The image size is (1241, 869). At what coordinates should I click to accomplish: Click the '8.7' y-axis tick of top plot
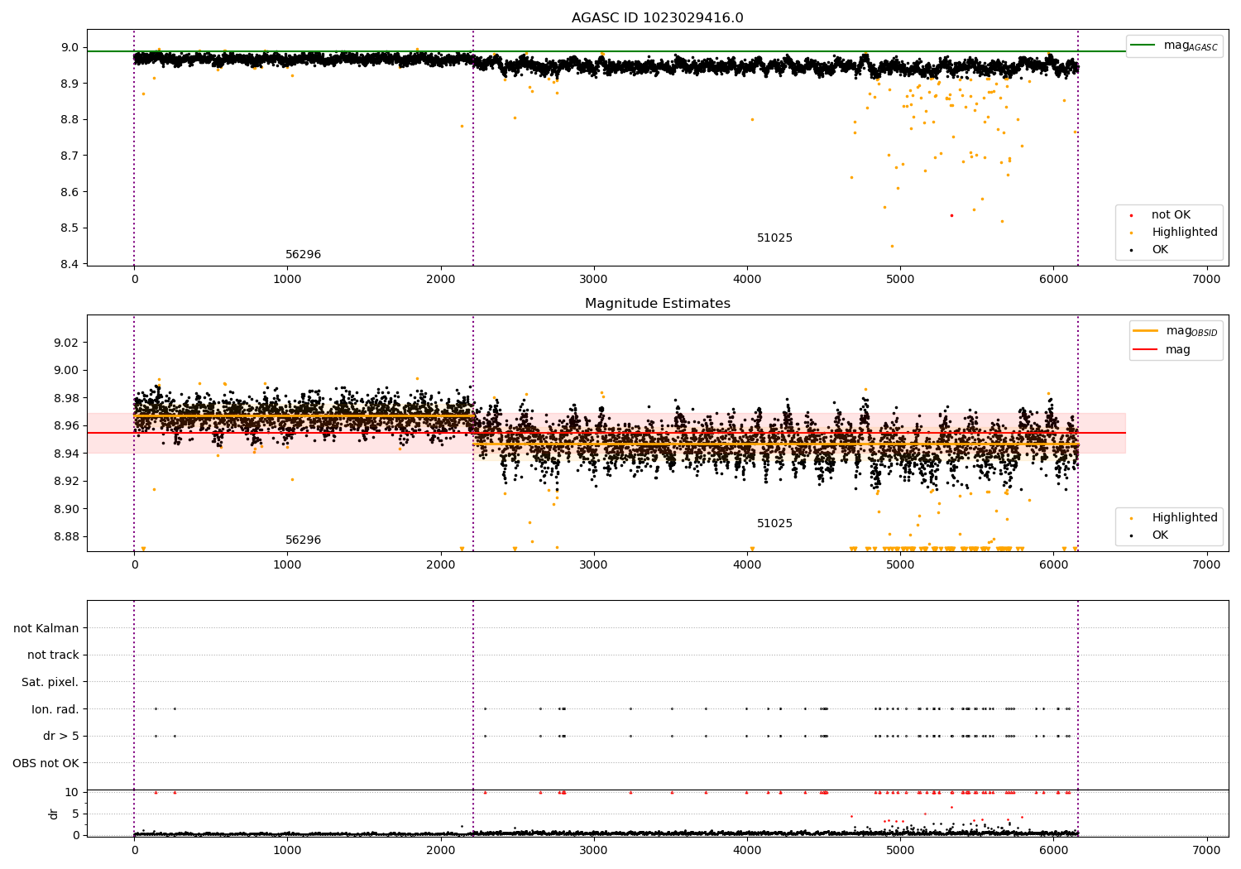click(70, 156)
